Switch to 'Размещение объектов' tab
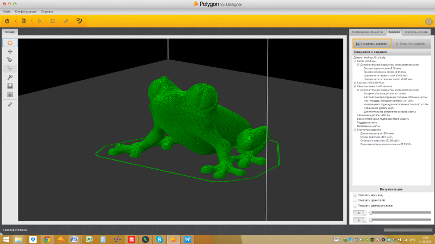435x244 pixels. pos(368,32)
